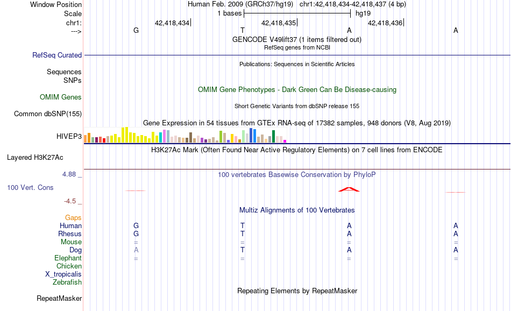Click the RepeatMasker track label
Viewport: 511px width, 311px height.
pos(59,298)
